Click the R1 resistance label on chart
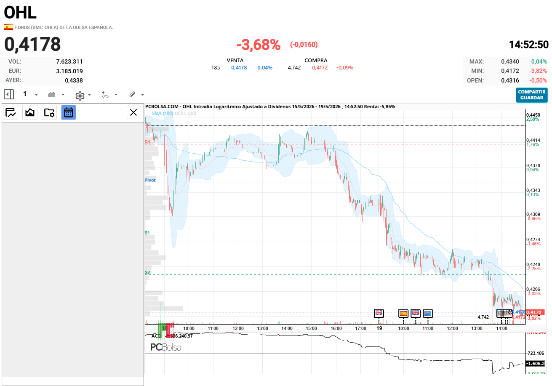Screen dimensions: 552x386 (x=147, y=142)
